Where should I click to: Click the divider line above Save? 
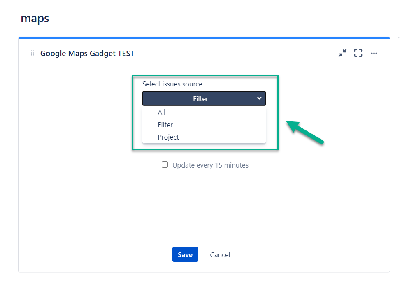coord(204,242)
